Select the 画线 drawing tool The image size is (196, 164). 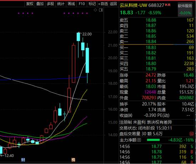pyautogui.click(x=71, y=4)
